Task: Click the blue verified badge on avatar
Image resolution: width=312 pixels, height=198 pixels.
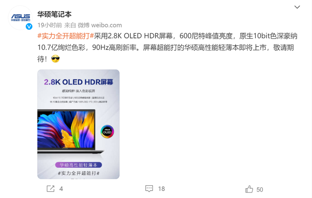Action: (x=29, y=26)
